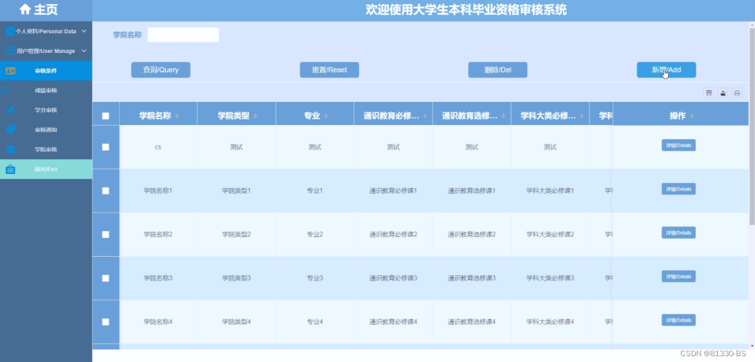The width and height of the screenshot is (755, 362).
Task: Click the 学院名称 search input field
Action: coord(183,35)
